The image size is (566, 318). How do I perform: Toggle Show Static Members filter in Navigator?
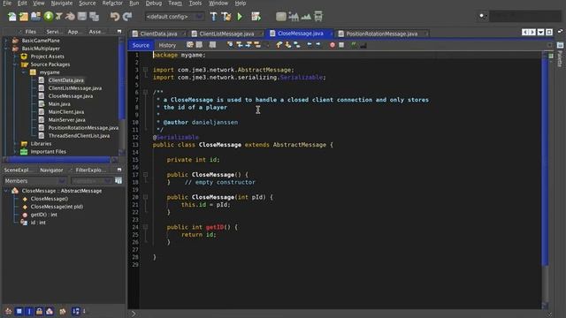click(x=29, y=311)
